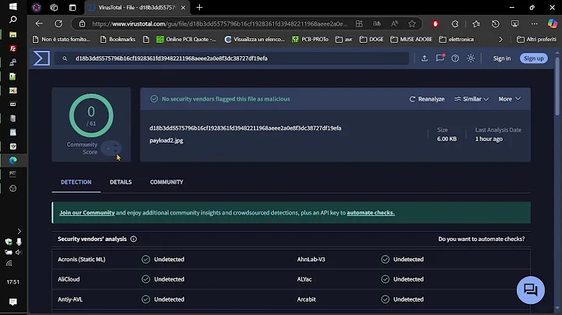The image size is (562, 315).
Task: Open the DOGE bookmarks folder
Action: (372, 39)
